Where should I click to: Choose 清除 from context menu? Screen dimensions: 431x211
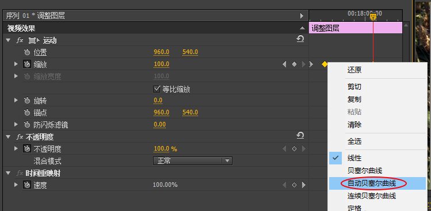click(x=377, y=125)
